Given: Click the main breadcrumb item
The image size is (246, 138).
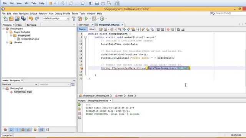Looking at the screenshot, I should tap(120, 95).
